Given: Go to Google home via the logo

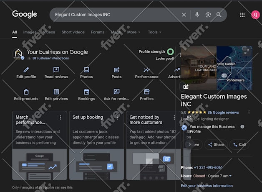Looking at the screenshot, I should click(25, 14).
